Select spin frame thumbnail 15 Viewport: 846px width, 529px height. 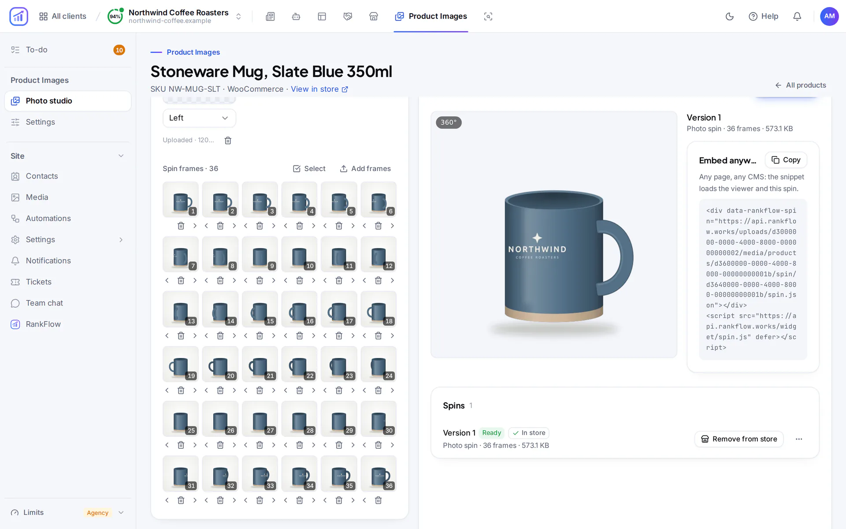point(260,309)
